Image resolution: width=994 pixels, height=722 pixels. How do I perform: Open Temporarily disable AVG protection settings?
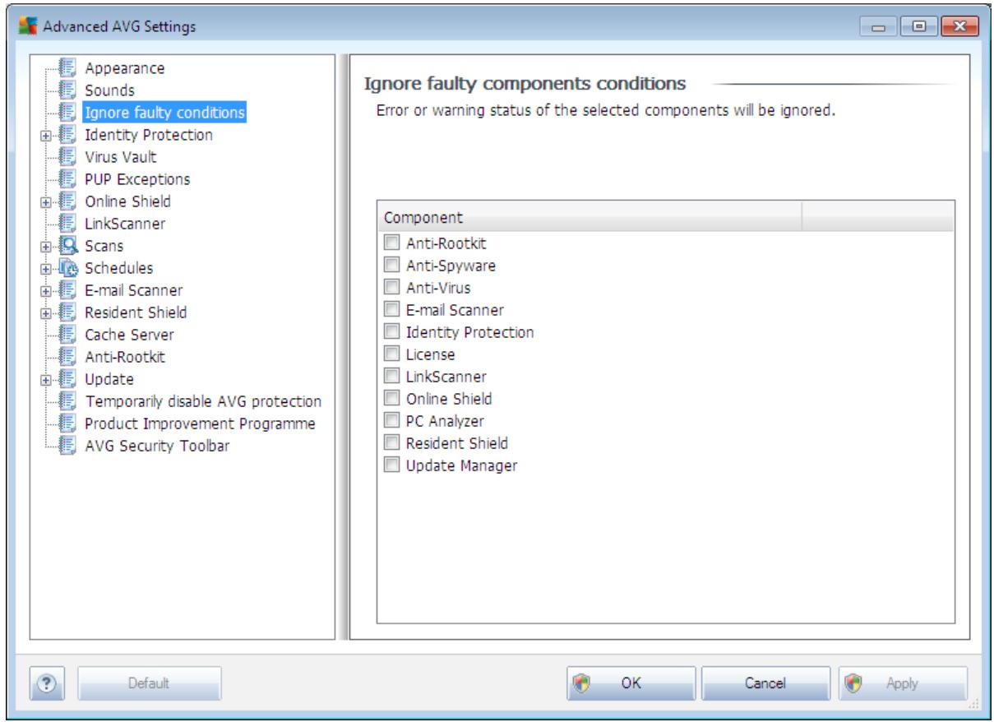click(202, 401)
